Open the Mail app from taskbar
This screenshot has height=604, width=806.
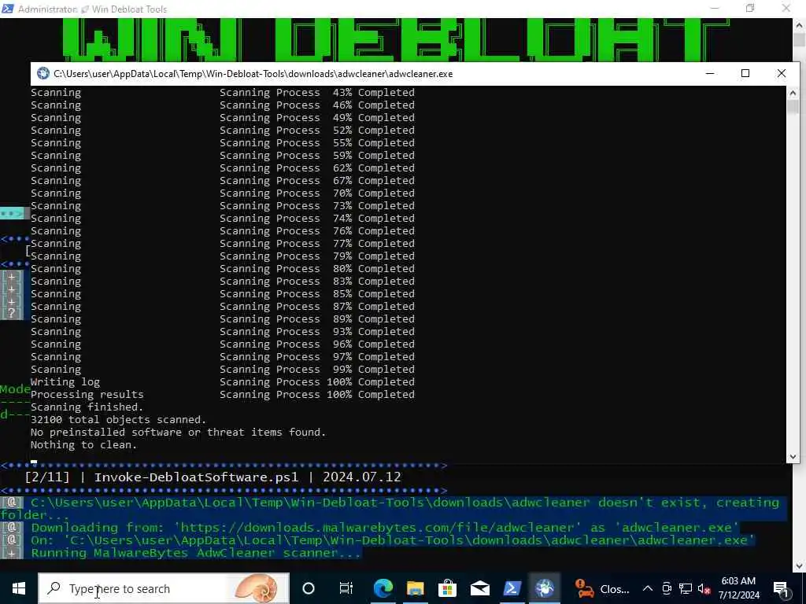(480, 588)
